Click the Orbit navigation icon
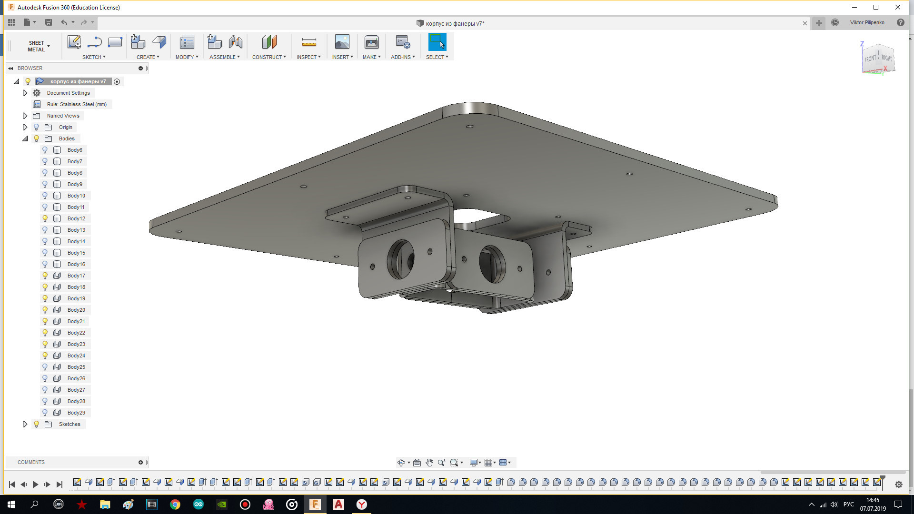 point(401,463)
